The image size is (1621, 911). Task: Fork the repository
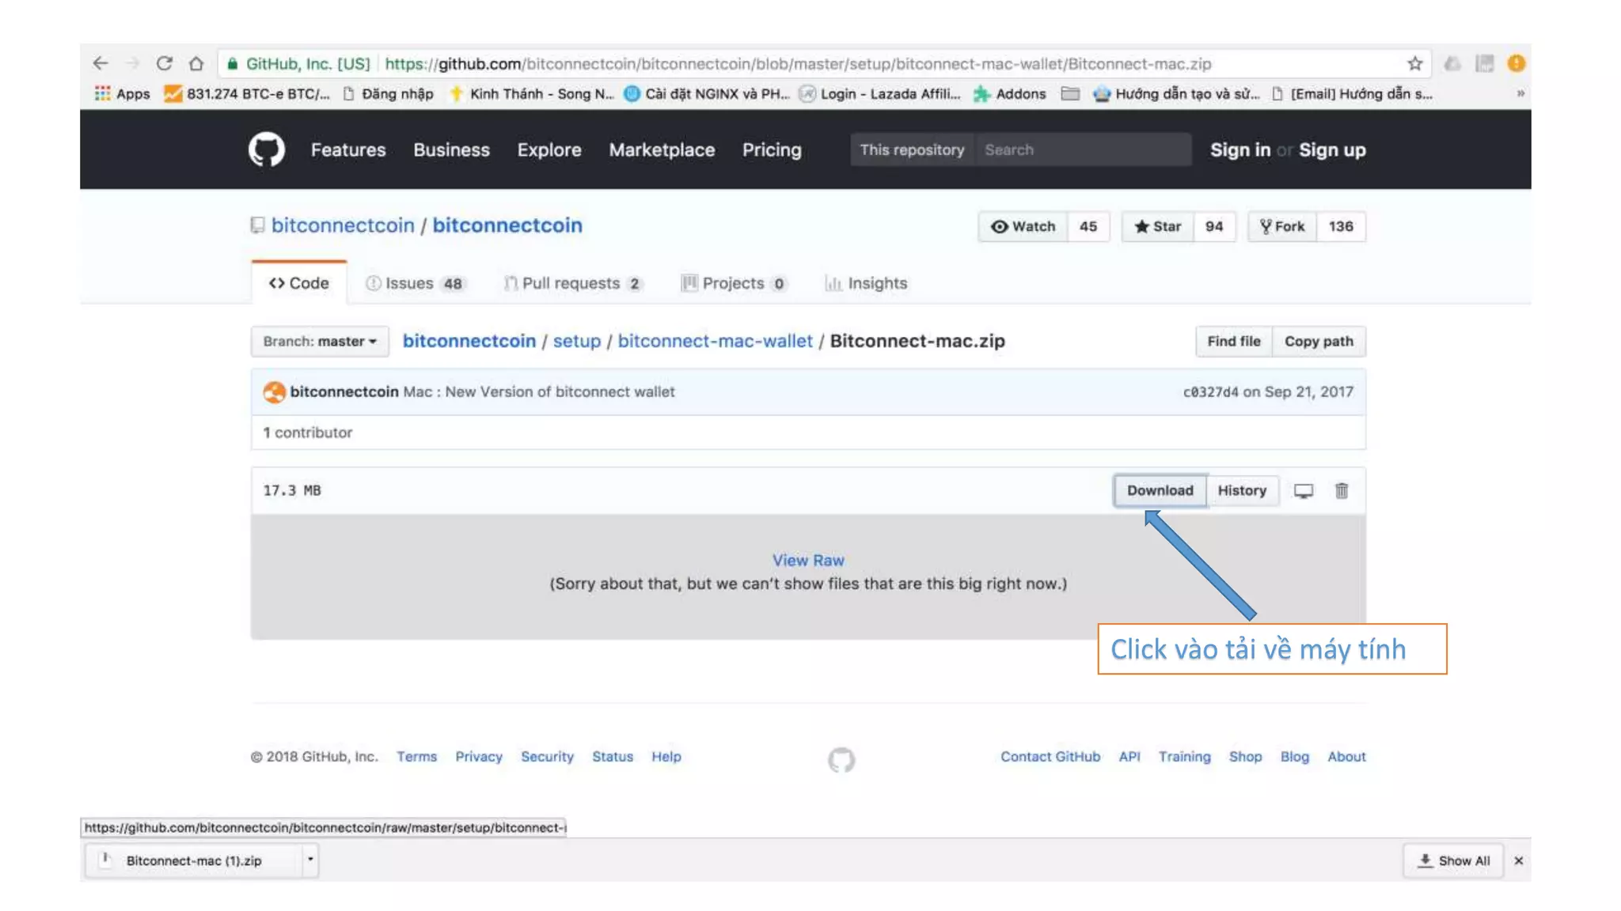pyautogui.click(x=1282, y=227)
